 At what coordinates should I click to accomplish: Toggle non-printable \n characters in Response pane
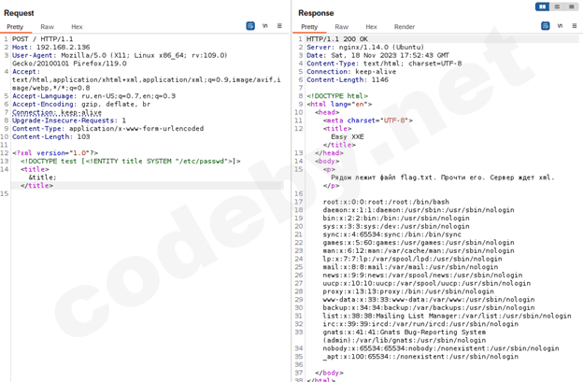point(560,26)
